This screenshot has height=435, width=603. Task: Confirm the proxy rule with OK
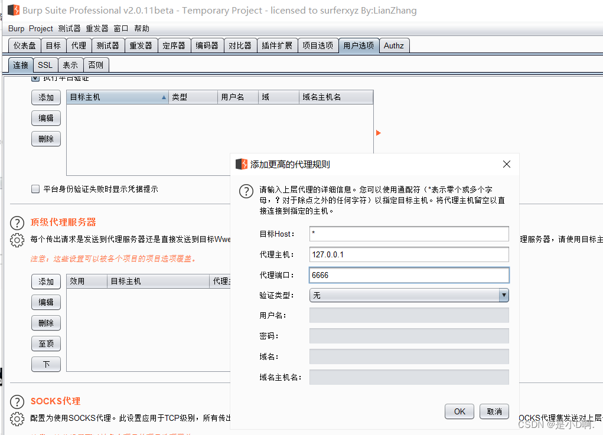[459, 411]
